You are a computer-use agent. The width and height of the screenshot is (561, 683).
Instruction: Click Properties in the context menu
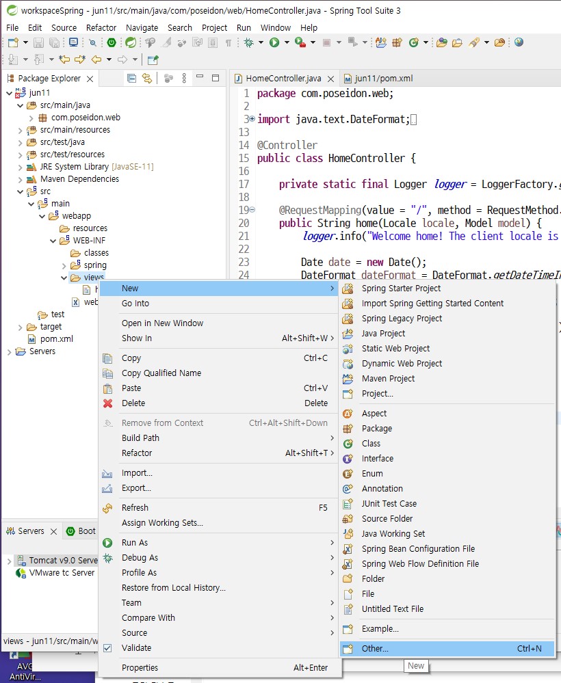[219, 667]
